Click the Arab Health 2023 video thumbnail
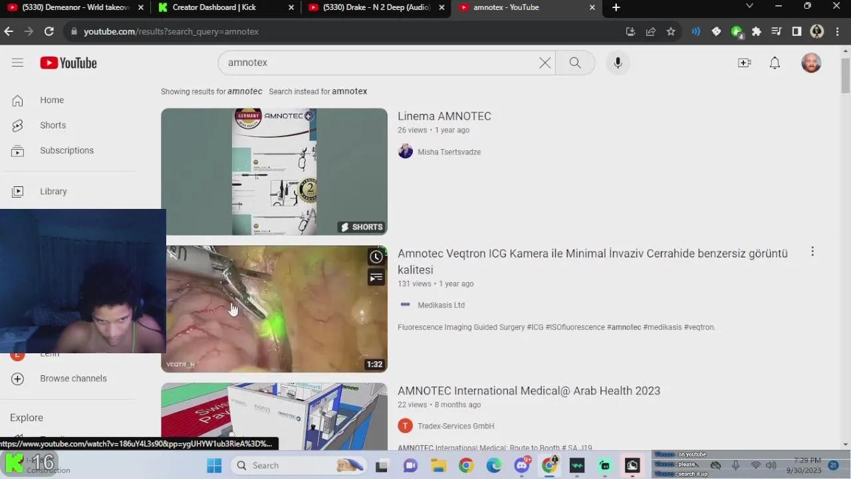Screen dimensions: 851x479 point(274,416)
